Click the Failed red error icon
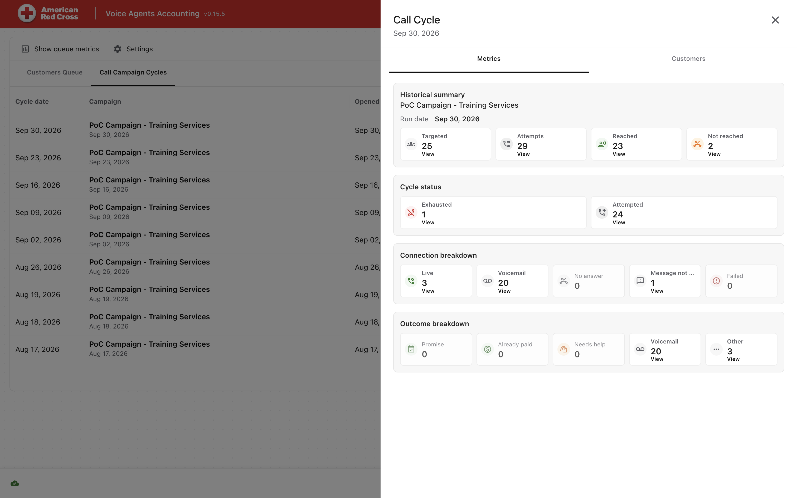 click(716, 281)
